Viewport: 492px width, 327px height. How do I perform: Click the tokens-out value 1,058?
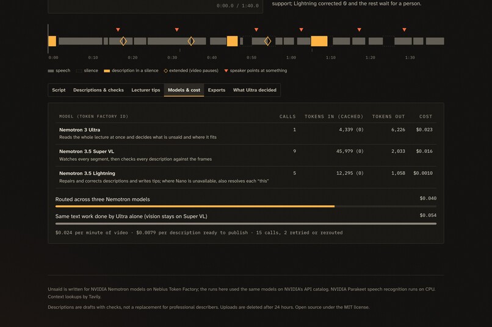click(398, 173)
